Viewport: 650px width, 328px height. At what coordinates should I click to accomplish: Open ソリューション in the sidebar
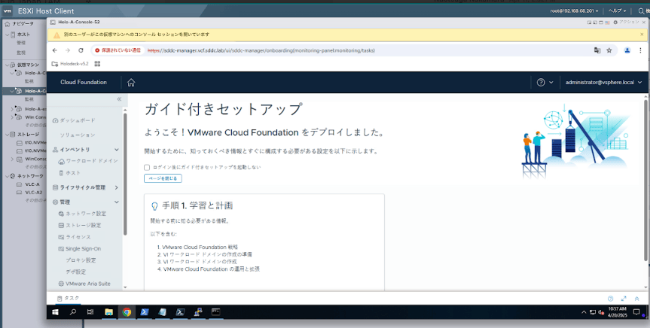[77, 135]
